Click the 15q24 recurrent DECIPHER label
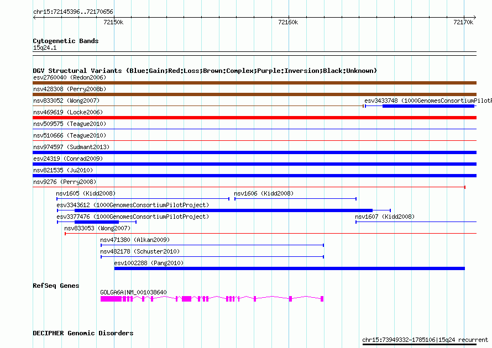The height and width of the screenshot is (348, 492). [425, 340]
